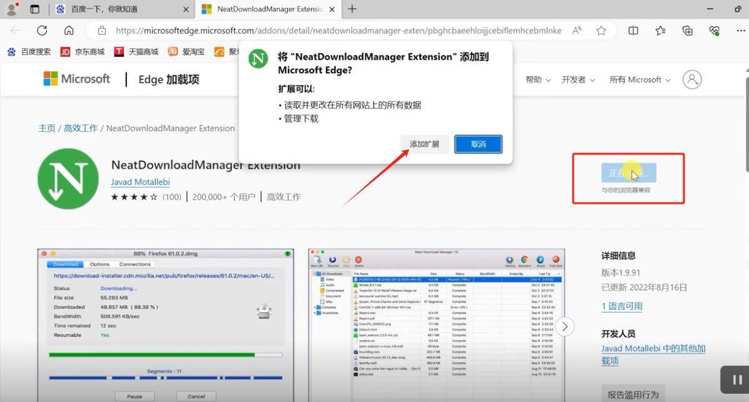Close the 百度一下 tab
Screen dimensions: 749x402
click(186, 9)
